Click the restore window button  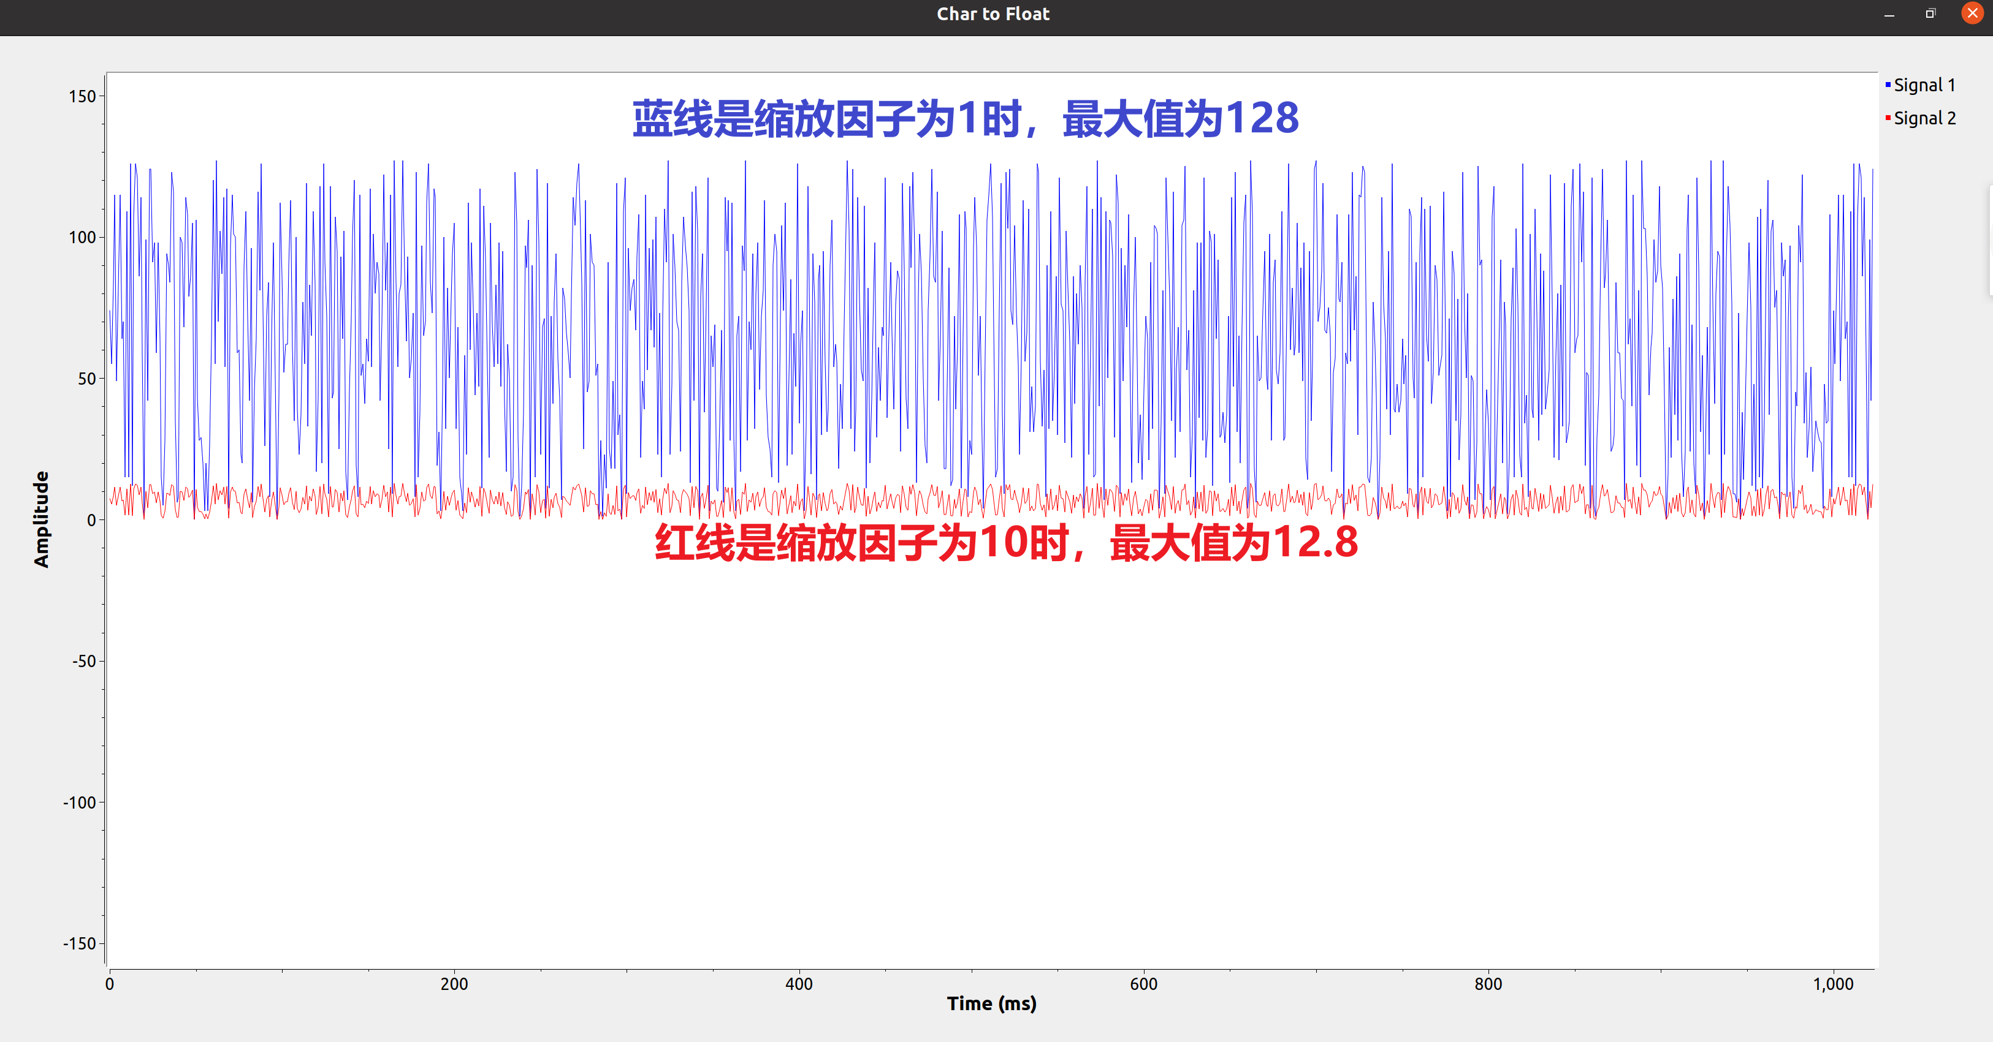point(1930,13)
